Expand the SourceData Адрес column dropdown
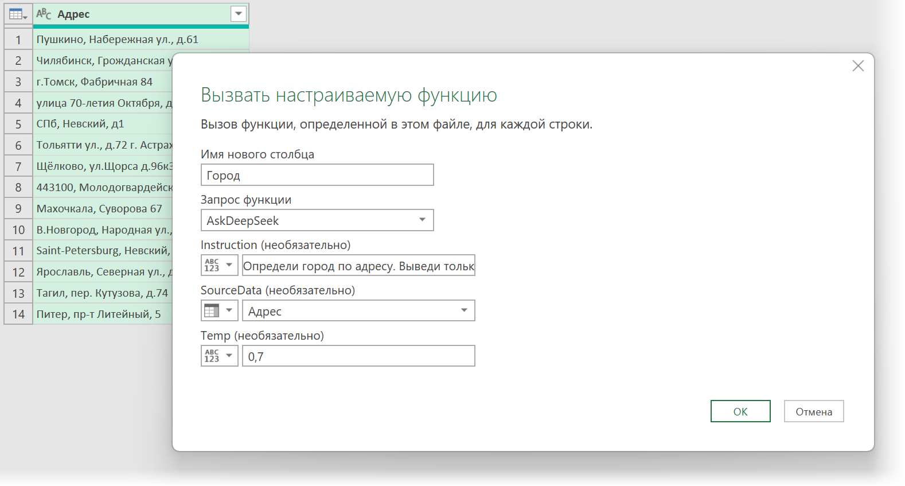The width and height of the screenshot is (905, 486). (x=358, y=310)
